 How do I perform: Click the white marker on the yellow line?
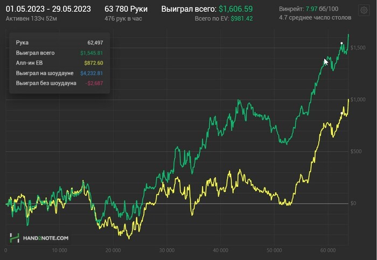pos(341,113)
